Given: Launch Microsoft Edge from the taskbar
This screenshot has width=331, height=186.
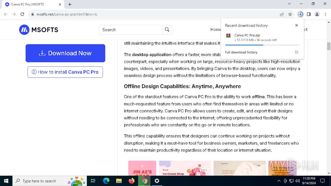Looking at the screenshot, I should coord(106,181).
